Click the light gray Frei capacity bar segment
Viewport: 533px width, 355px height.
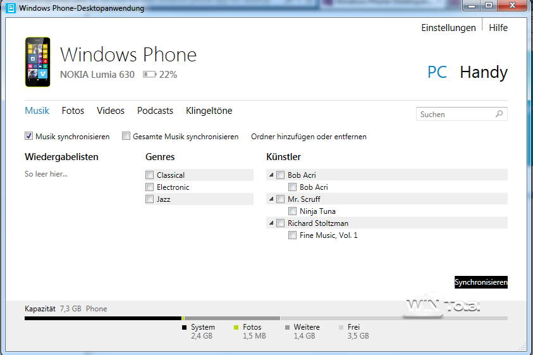(394, 318)
